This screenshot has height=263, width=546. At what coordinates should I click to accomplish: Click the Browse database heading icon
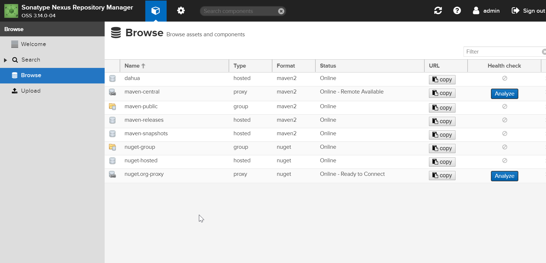coord(116,33)
